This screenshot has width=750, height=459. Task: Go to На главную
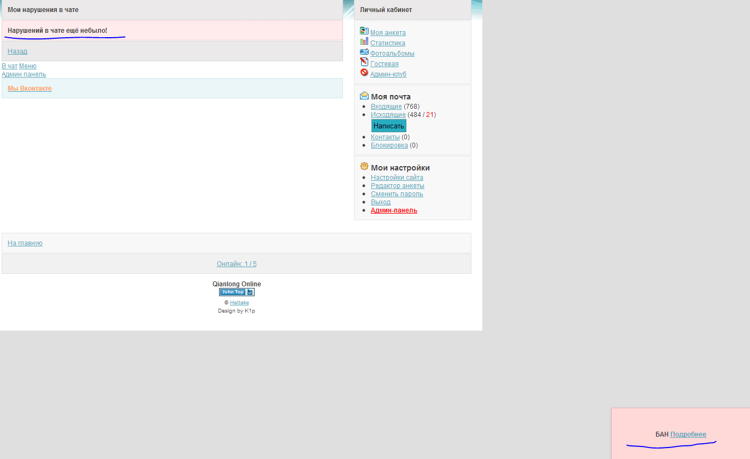click(x=25, y=243)
